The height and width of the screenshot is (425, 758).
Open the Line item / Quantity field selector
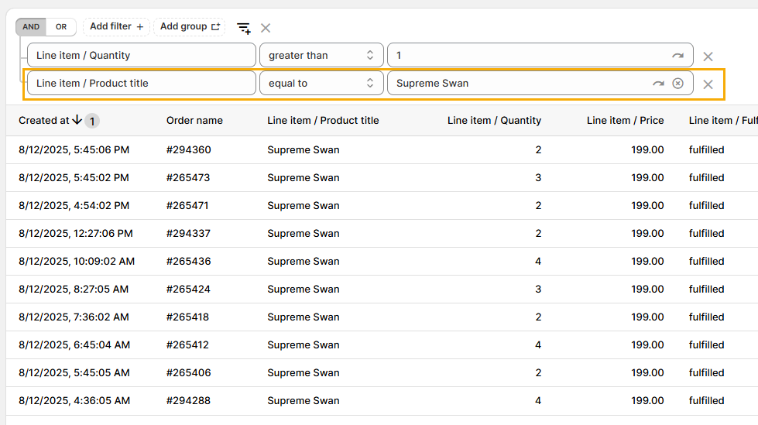(x=141, y=56)
